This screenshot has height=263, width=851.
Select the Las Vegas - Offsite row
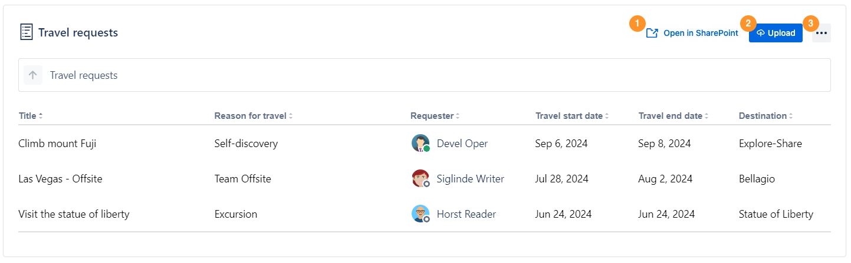pos(60,179)
